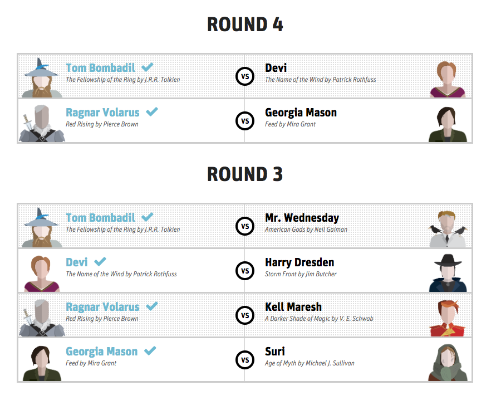Click the Round 4 heading
This screenshot has height=400, width=496.
click(x=245, y=25)
